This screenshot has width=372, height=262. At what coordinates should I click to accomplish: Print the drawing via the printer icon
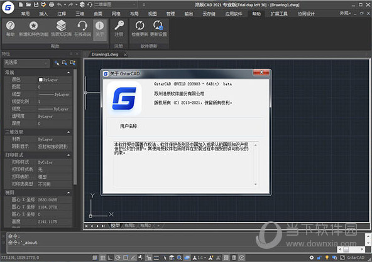(52, 4)
